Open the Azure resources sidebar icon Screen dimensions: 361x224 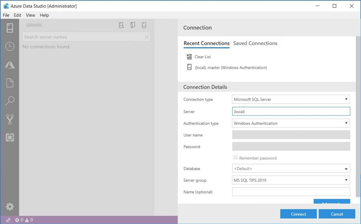pos(10,65)
